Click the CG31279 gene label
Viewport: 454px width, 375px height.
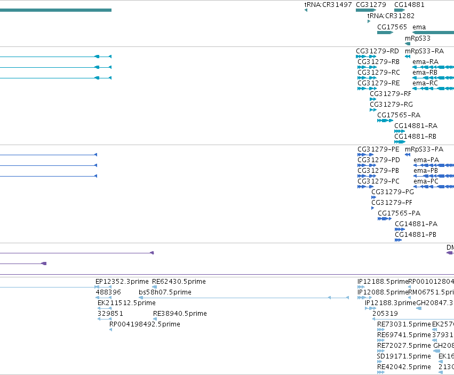(371, 5)
